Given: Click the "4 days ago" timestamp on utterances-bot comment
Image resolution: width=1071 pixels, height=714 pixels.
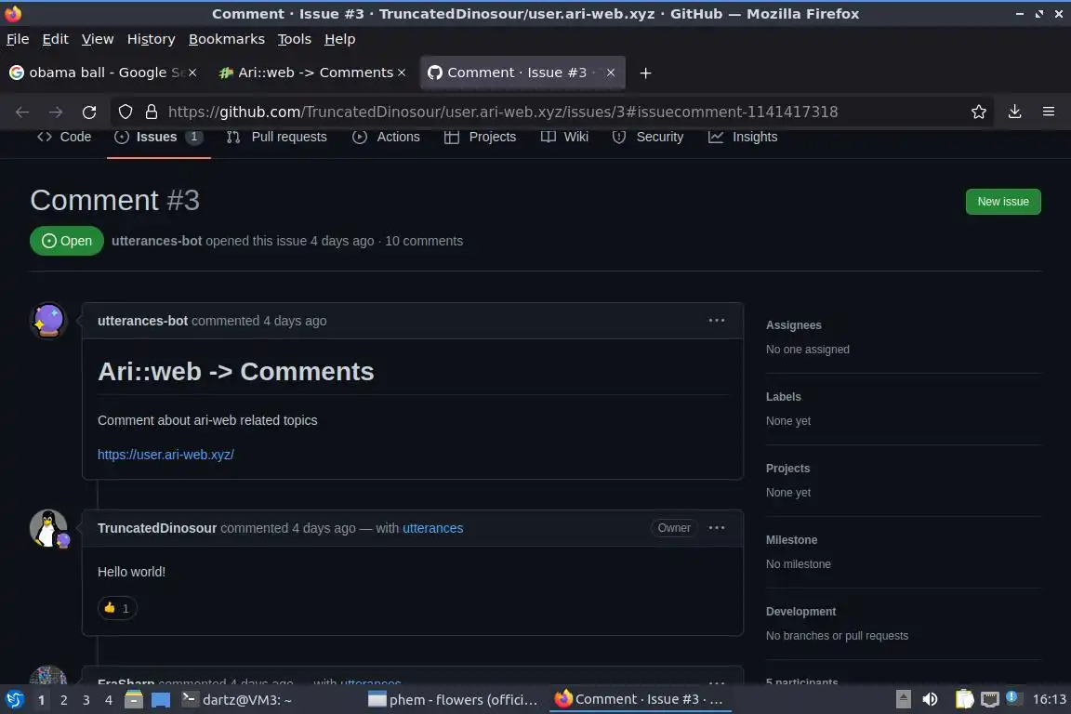Looking at the screenshot, I should tap(295, 321).
